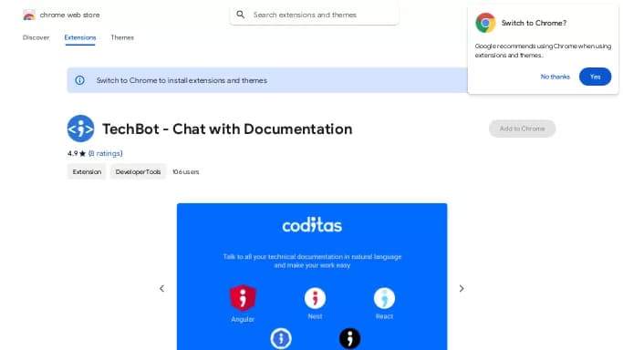Click the Switch to Chrome? popup title
Image resolution: width=623 pixels, height=350 pixels.
point(534,23)
